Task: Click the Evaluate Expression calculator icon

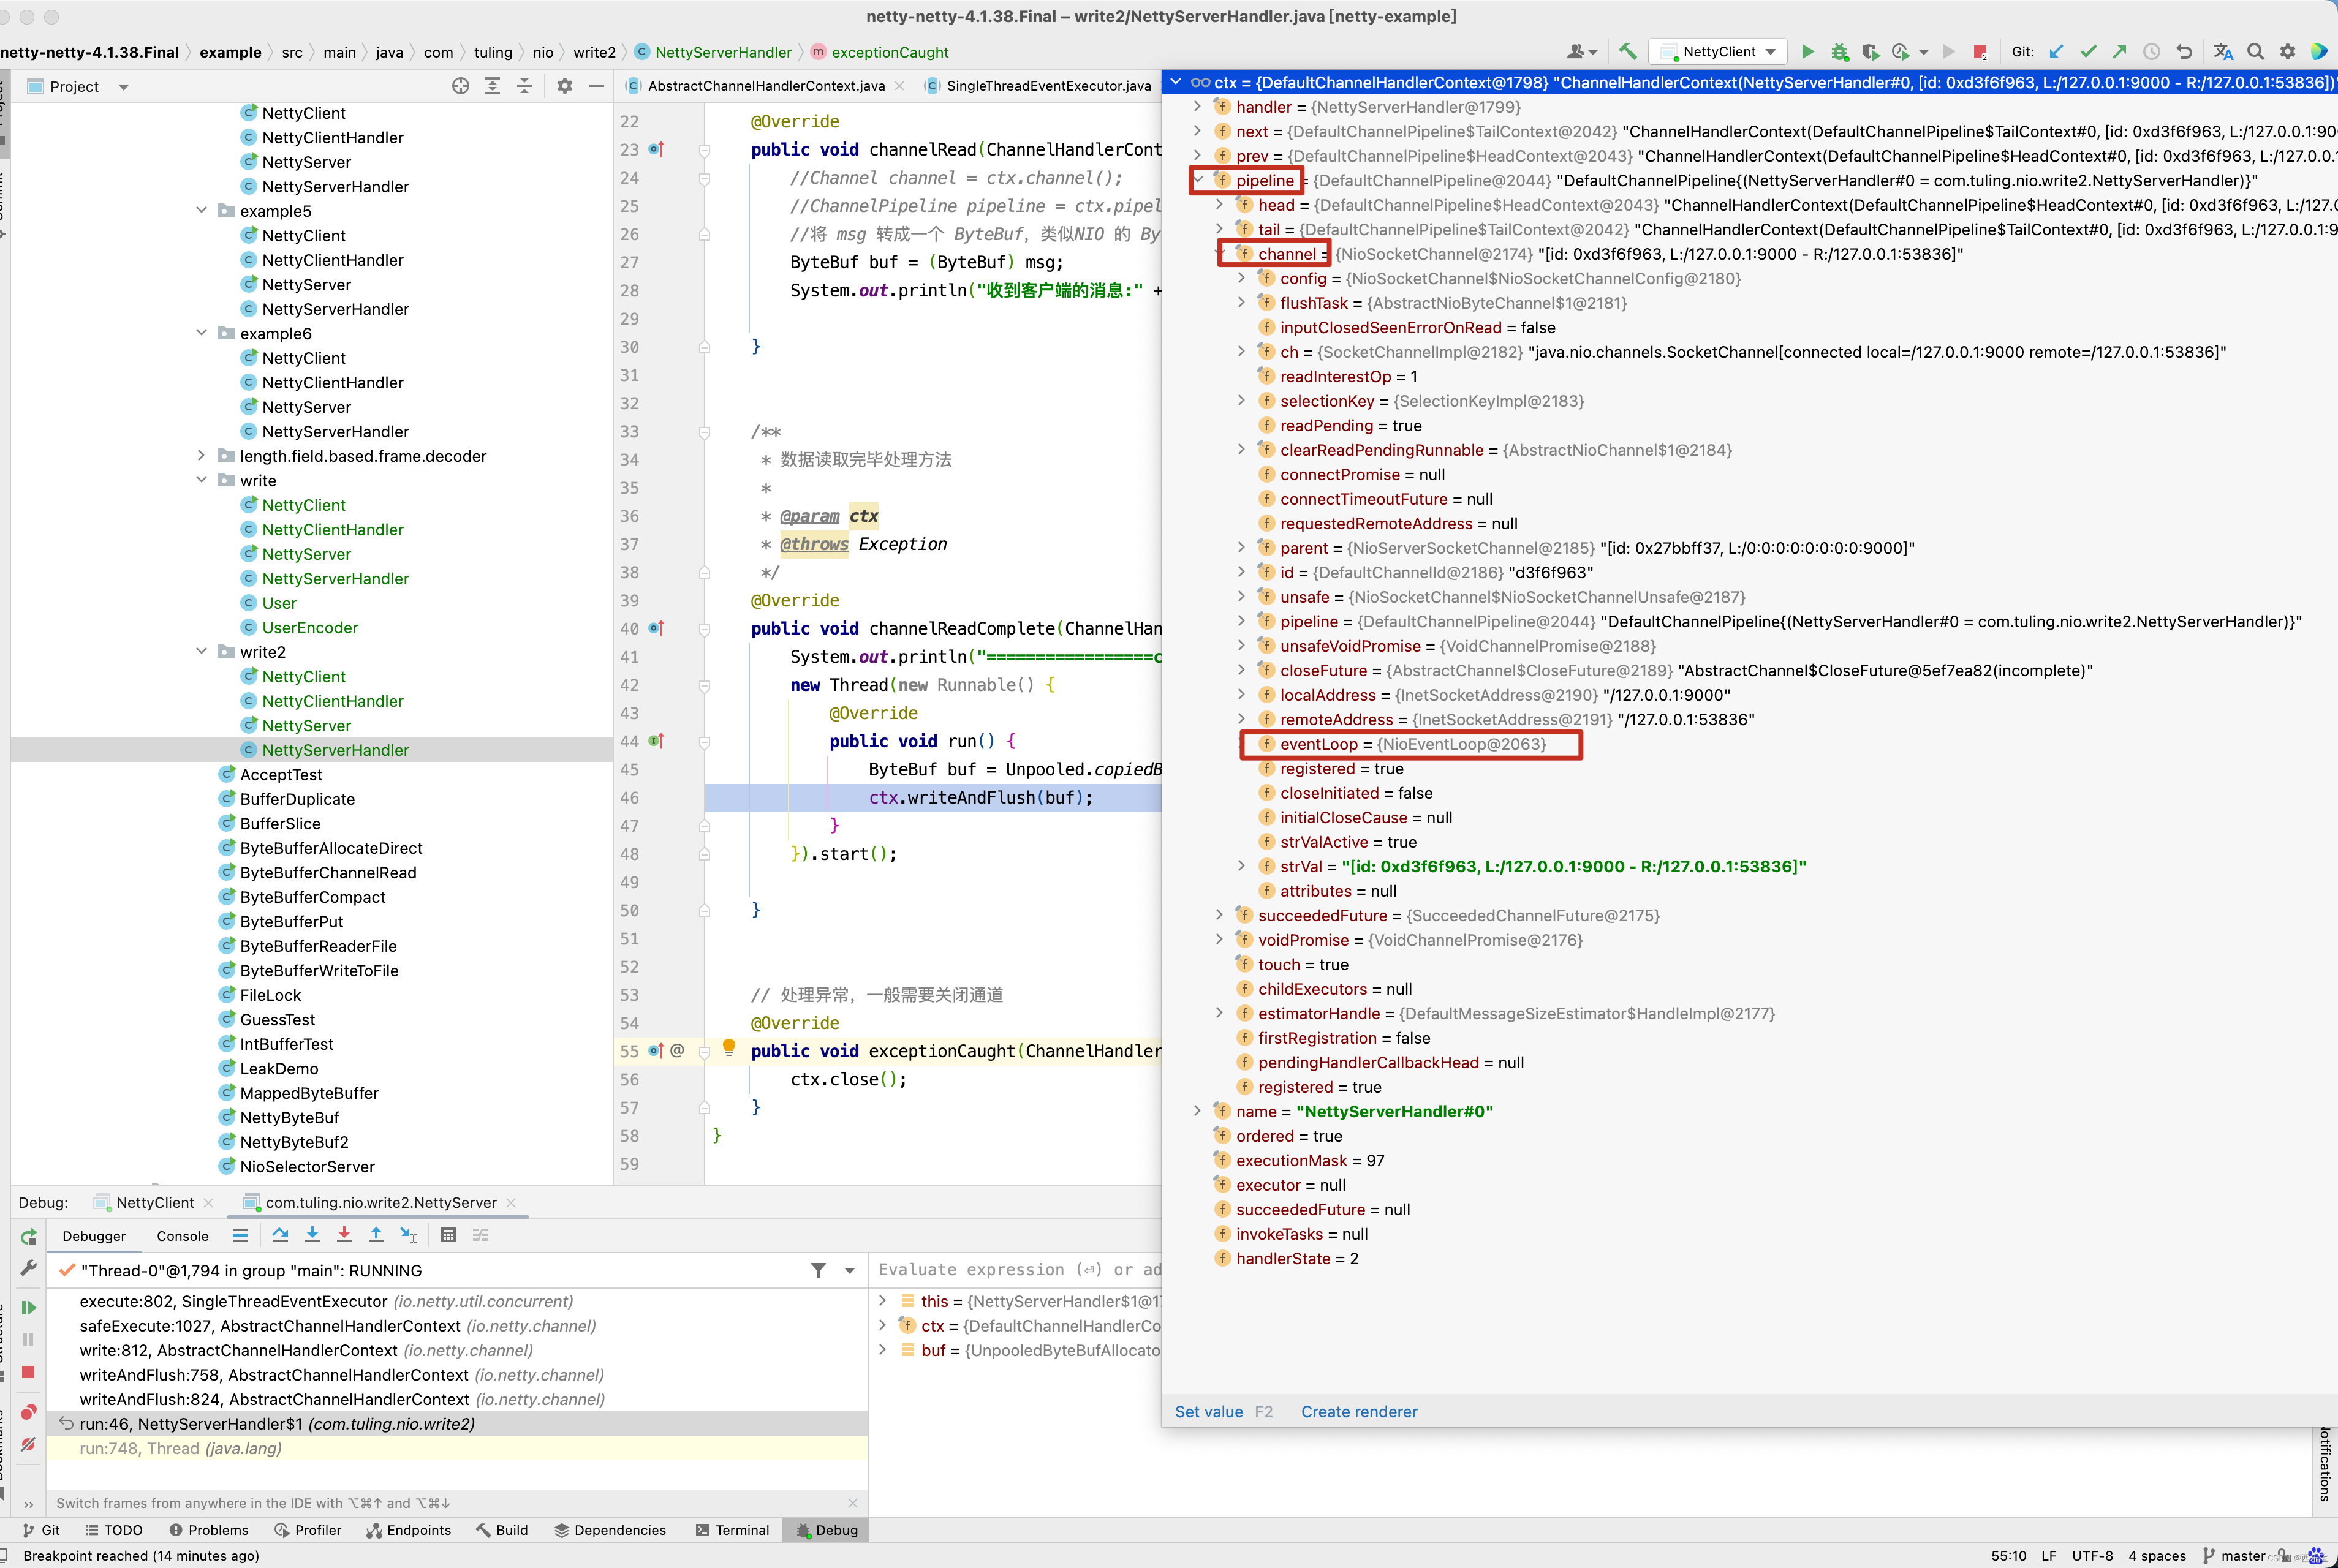Action: point(448,1235)
